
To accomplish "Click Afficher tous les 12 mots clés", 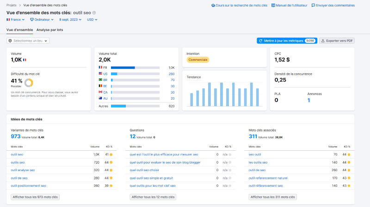I will 153,197.
